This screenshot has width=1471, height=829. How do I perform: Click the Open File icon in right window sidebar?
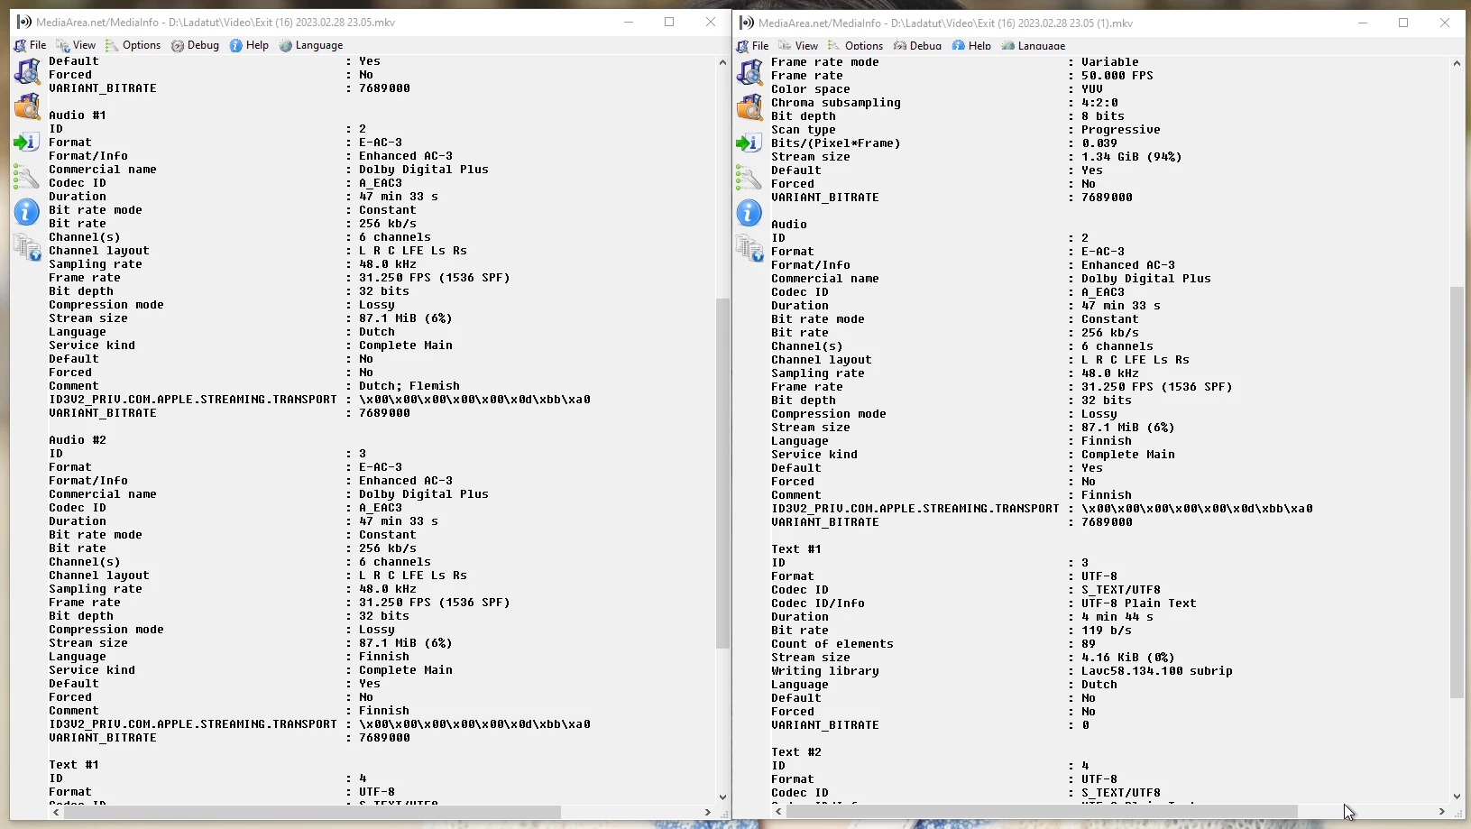coord(749,71)
